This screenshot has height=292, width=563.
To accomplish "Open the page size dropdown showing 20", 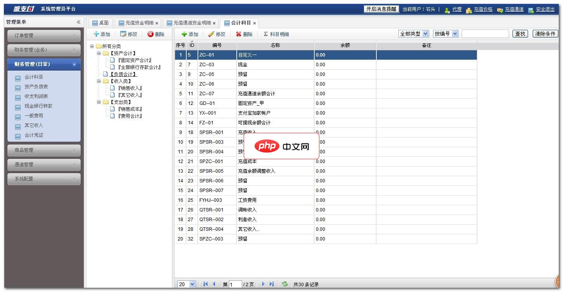I will (186, 284).
